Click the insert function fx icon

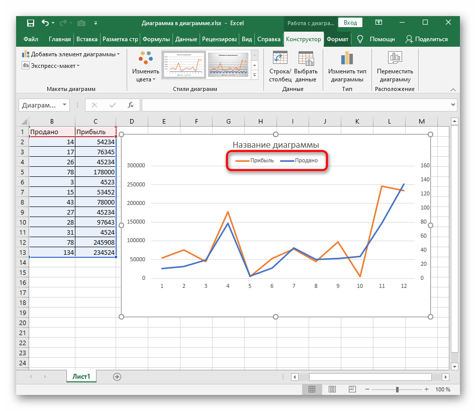pos(131,105)
